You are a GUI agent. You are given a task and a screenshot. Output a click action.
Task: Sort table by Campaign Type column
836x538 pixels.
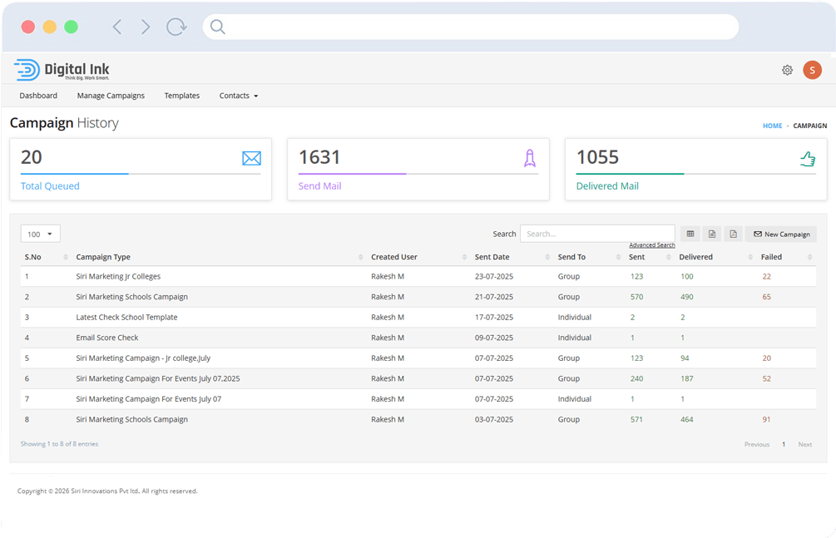[x=103, y=257]
